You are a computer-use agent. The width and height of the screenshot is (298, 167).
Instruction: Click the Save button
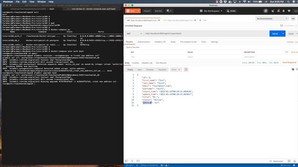(x=291, y=34)
